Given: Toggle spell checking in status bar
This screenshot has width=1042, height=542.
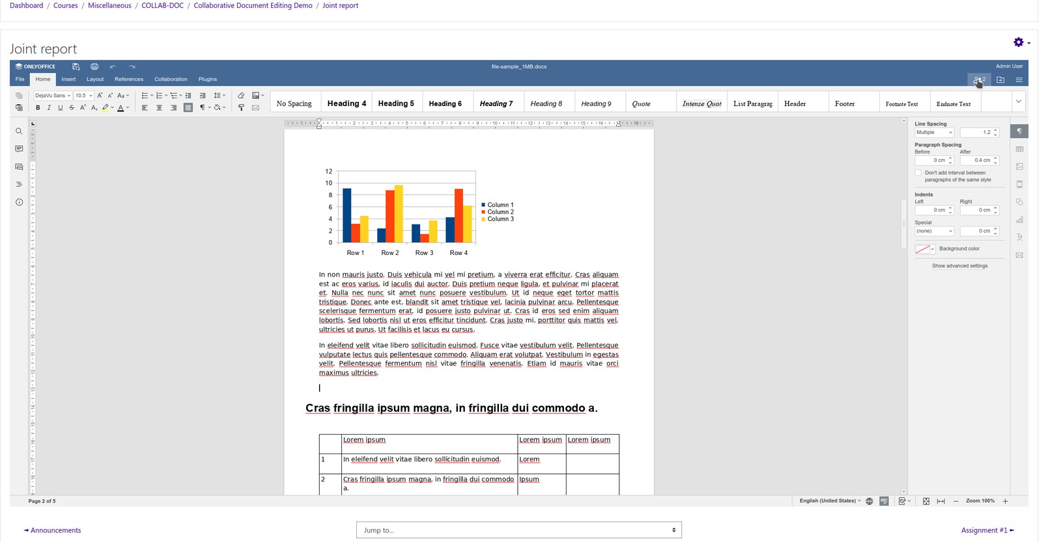Looking at the screenshot, I should click(884, 501).
